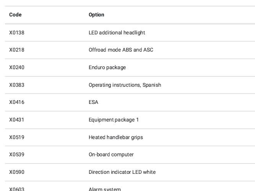
Task: Pick code X0383 row
Action: pos(17,85)
